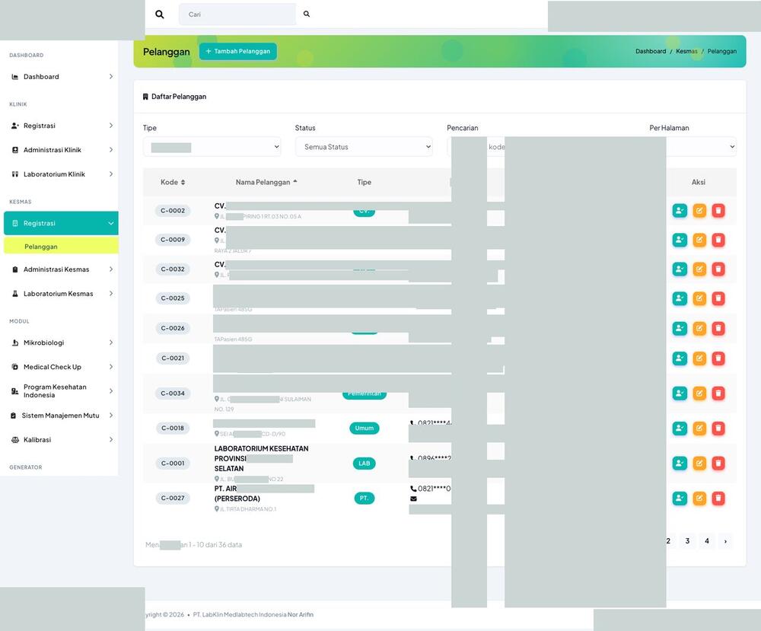Image resolution: width=761 pixels, height=631 pixels.
Task: Go to pagination page 3
Action: [x=687, y=540]
